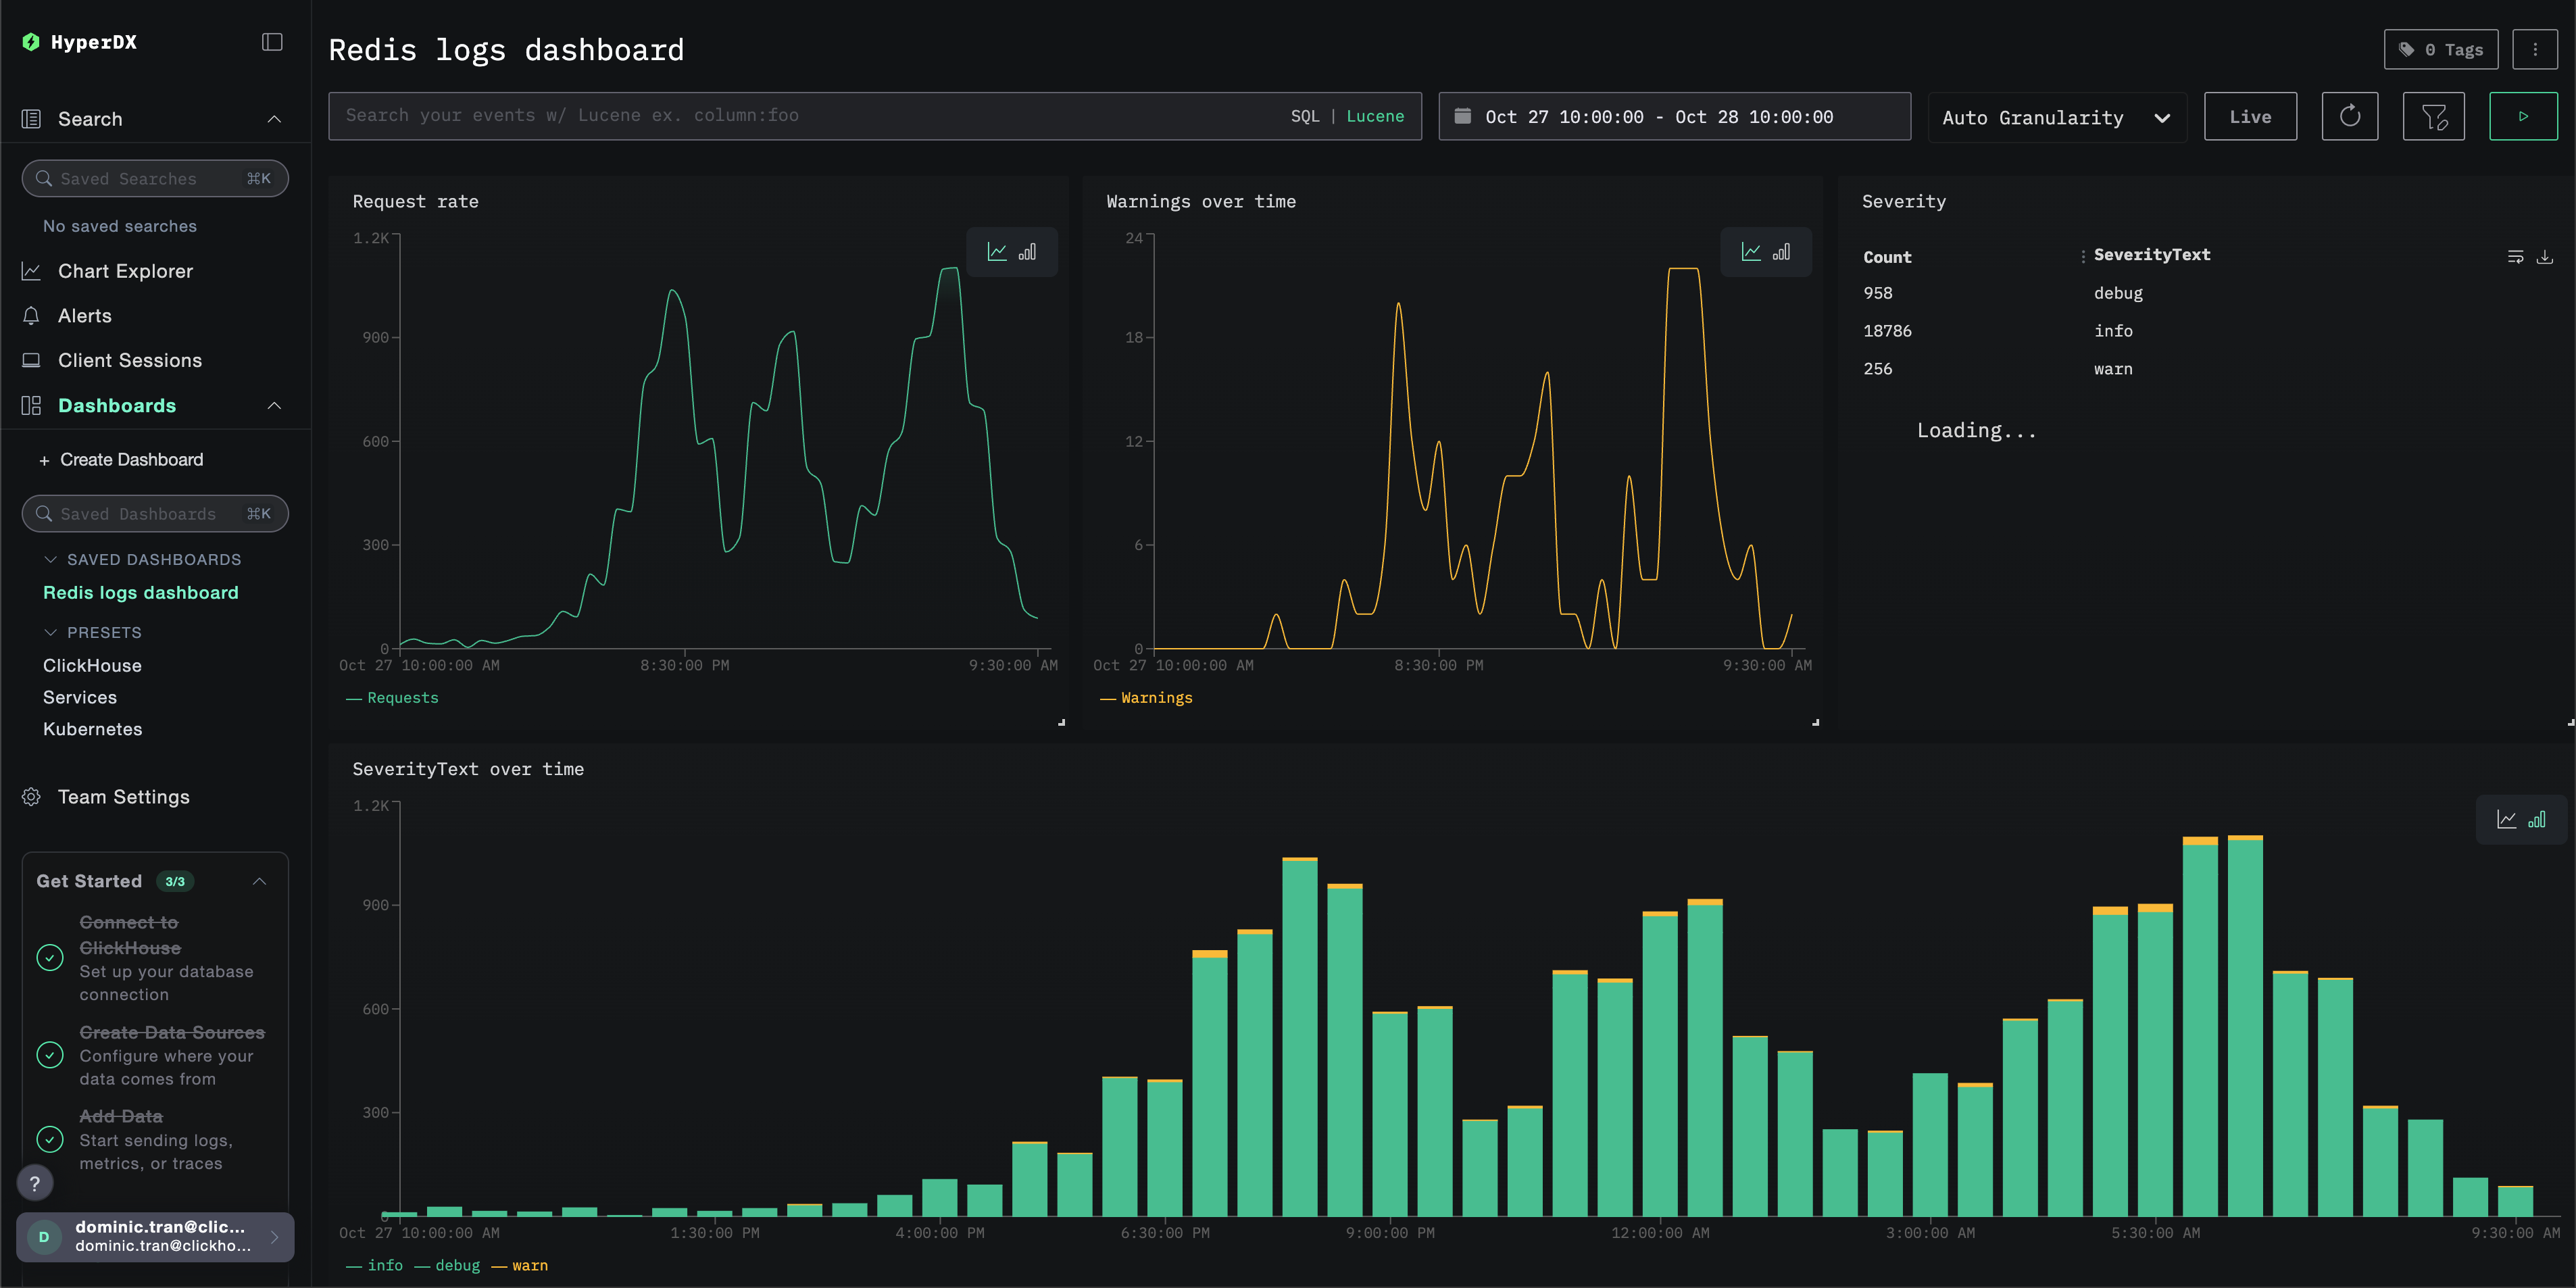Switch Request rate chart to bar view

click(1027, 251)
